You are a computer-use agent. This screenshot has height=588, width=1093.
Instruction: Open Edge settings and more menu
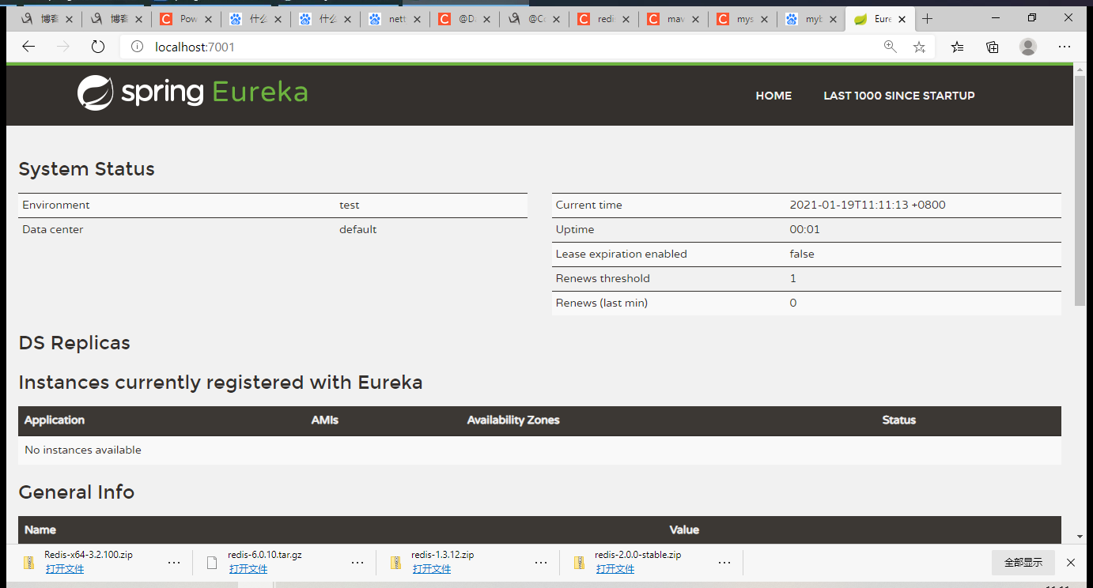coord(1065,47)
